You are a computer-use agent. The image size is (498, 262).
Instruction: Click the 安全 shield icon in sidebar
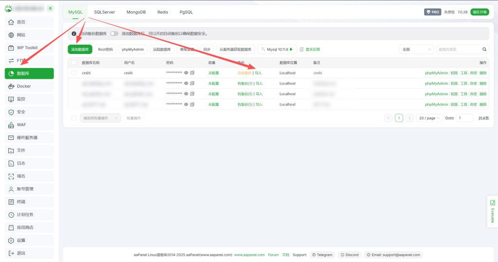pos(11,112)
